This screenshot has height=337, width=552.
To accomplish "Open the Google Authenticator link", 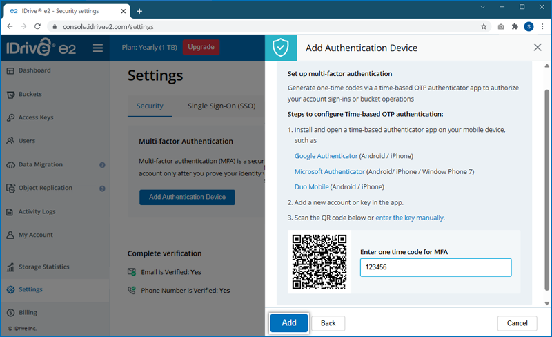I will point(326,156).
